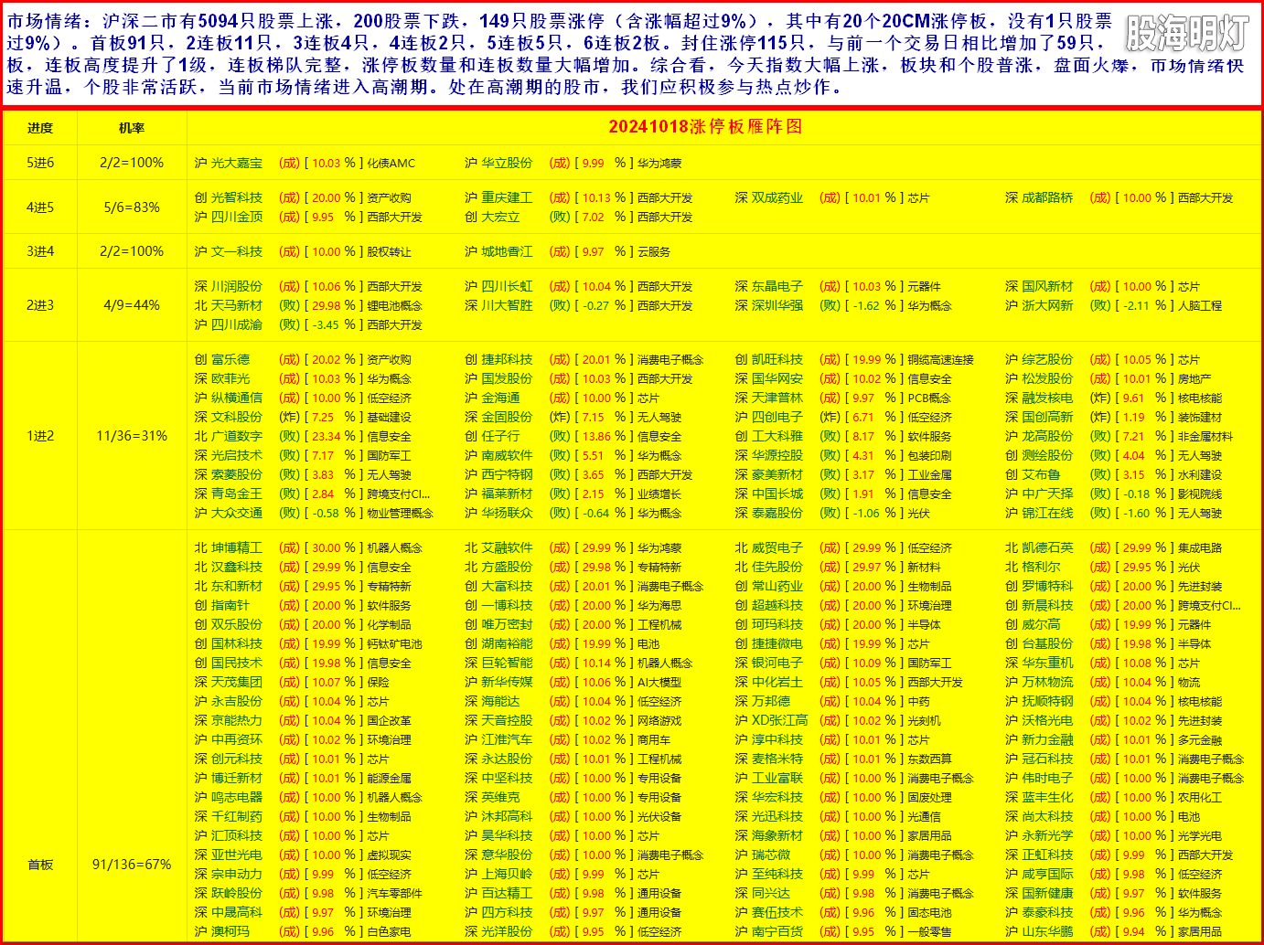Screen dimensions: 1264x945
Task: Click stock name 南宁百货
Action: click(777, 931)
